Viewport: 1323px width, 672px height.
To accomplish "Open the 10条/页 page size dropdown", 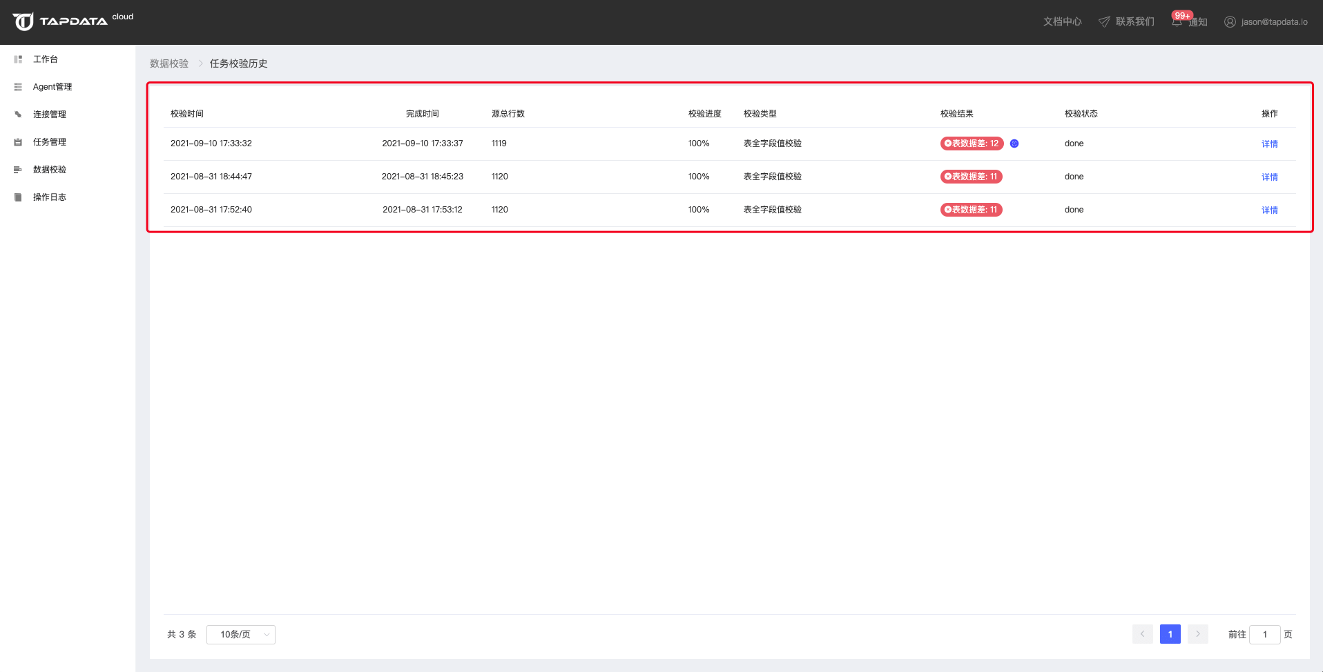I will click(x=240, y=635).
